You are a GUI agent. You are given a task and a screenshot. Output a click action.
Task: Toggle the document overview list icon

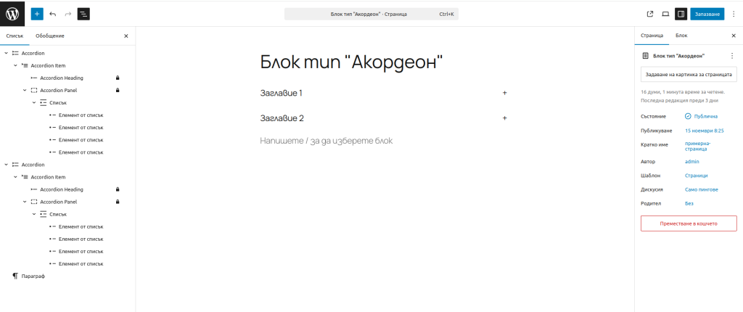tap(83, 14)
